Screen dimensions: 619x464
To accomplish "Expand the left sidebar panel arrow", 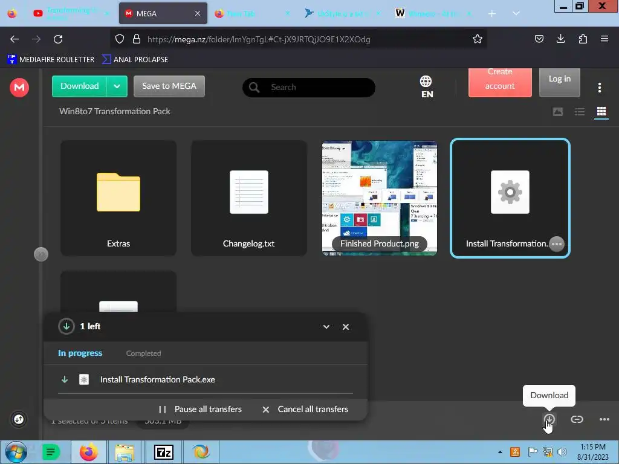I will pos(41,254).
